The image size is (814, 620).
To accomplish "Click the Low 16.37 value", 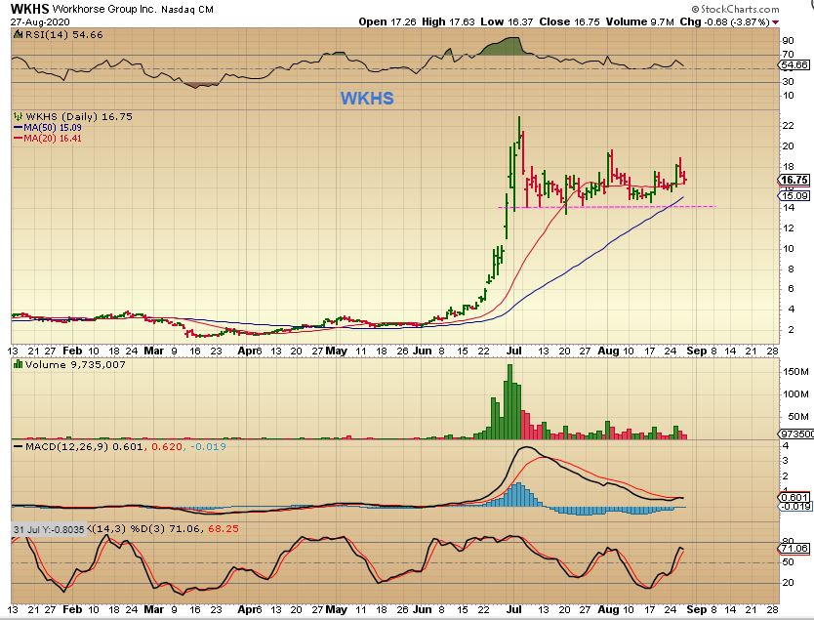I will coord(508,21).
